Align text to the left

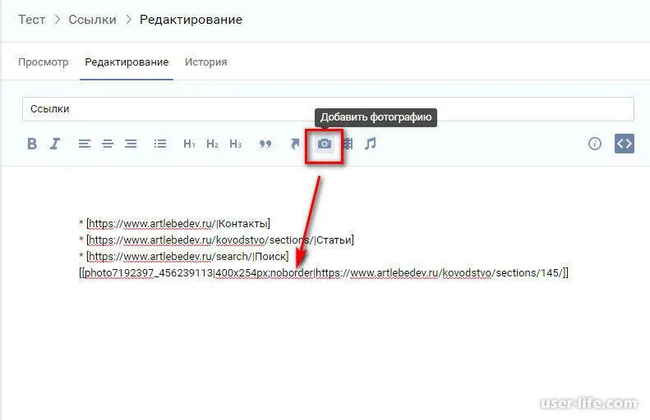coord(84,144)
